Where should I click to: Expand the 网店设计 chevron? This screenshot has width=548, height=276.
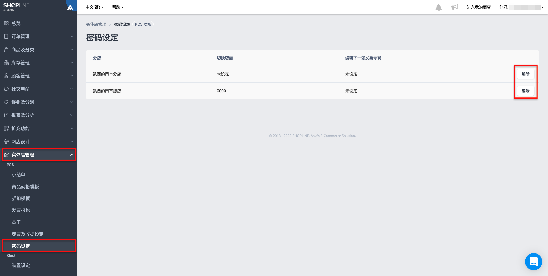coord(72,142)
